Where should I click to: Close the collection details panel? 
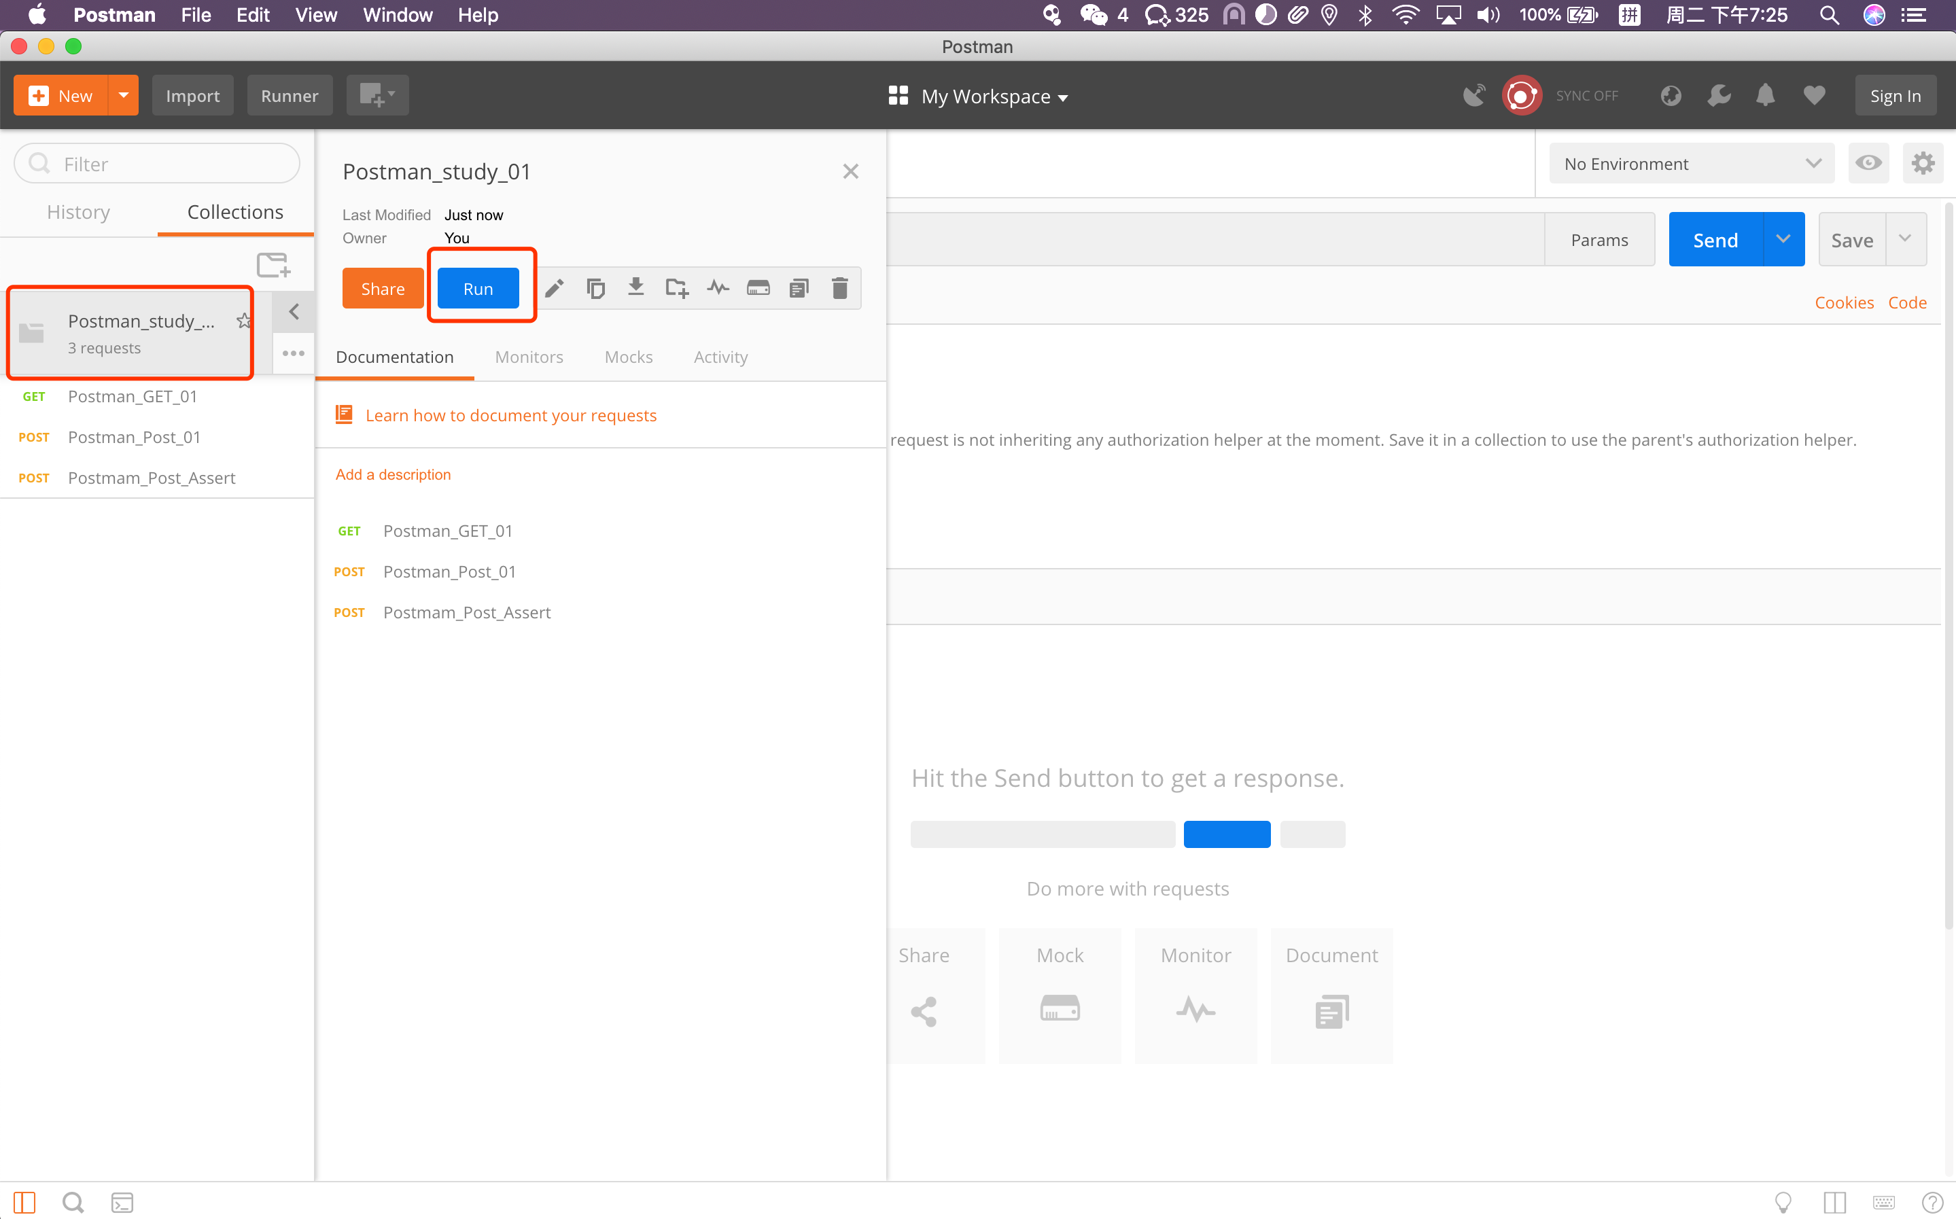[x=851, y=171]
